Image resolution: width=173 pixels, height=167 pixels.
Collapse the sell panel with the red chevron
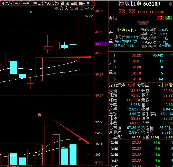point(143,23)
